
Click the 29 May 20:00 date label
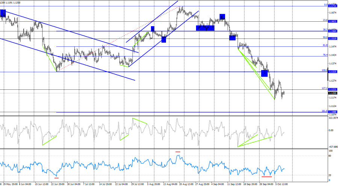point(11,184)
